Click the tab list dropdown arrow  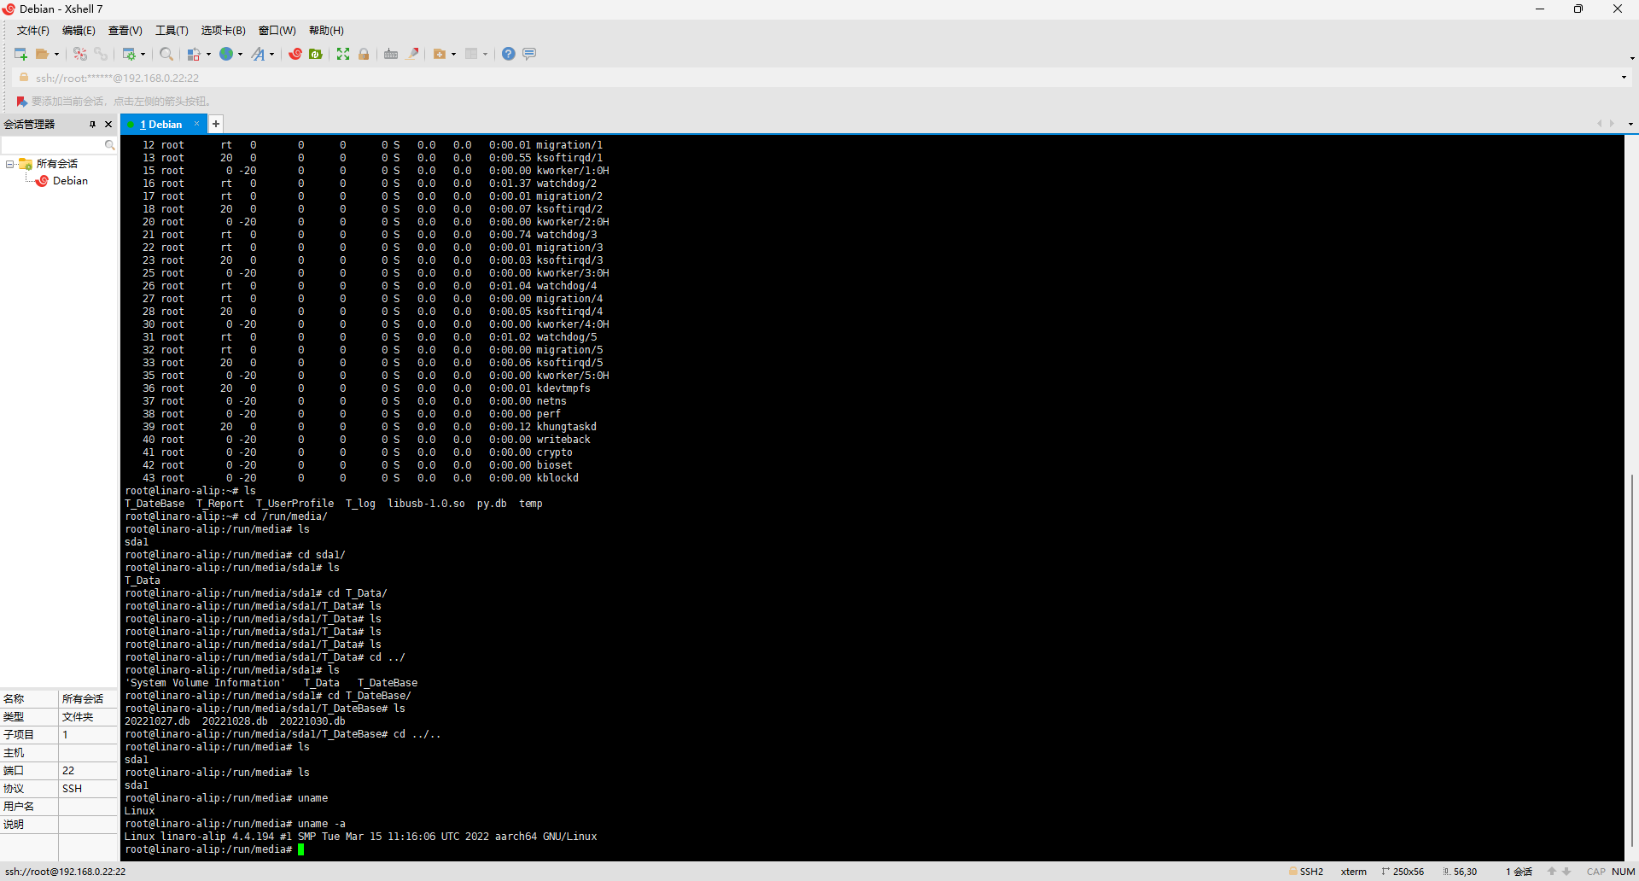[x=1630, y=124]
